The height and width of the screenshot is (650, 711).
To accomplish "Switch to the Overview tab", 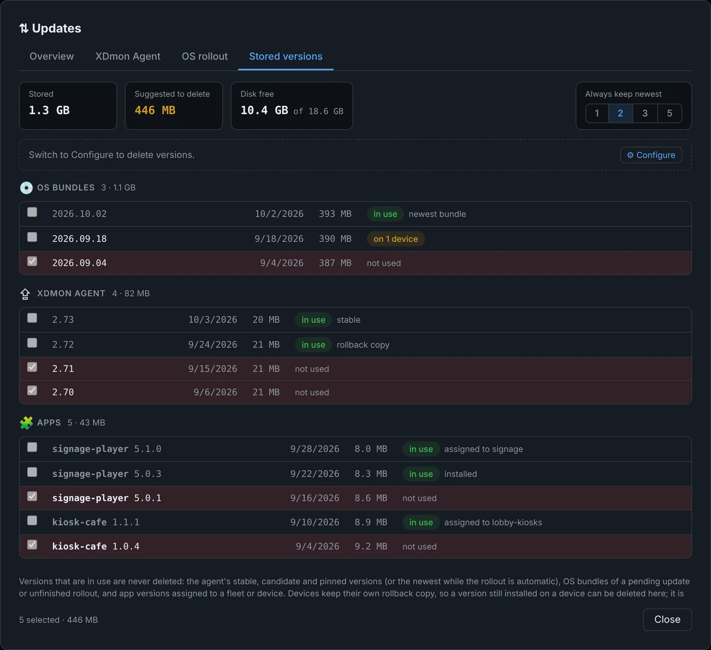I will (52, 56).
